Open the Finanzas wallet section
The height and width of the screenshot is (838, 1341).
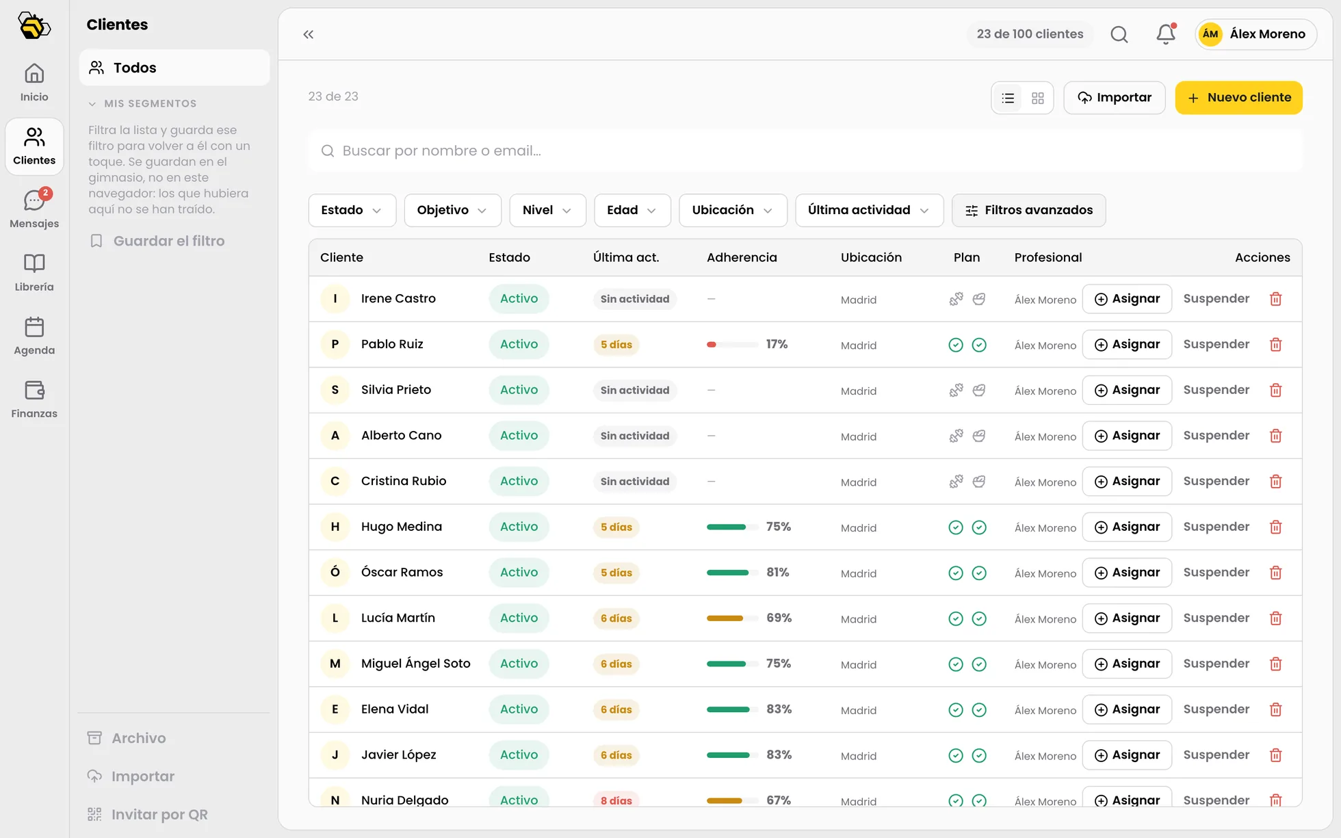click(34, 400)
